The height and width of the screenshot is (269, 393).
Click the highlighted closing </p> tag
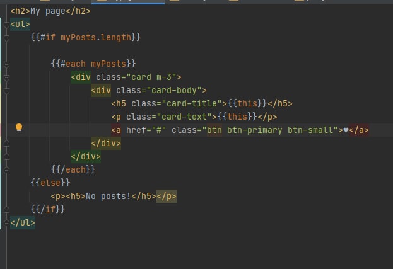point(167,197)
